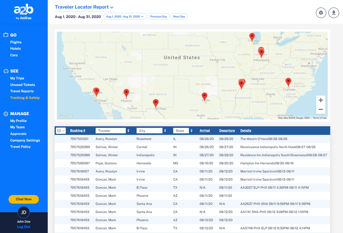Open Unused Tickets in sidebar
This screenshot has height=233, width=343.
pyautogui.click(x=23, y=85)
